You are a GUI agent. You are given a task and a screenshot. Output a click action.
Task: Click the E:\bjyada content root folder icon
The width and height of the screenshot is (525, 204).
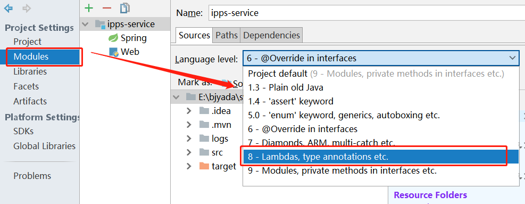click(x=191, y=97)
